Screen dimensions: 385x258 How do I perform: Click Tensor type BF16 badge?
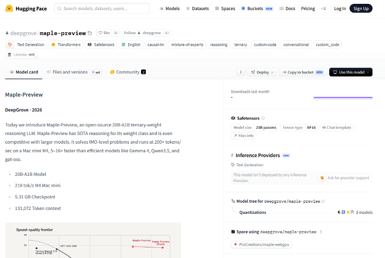(299, 127)
